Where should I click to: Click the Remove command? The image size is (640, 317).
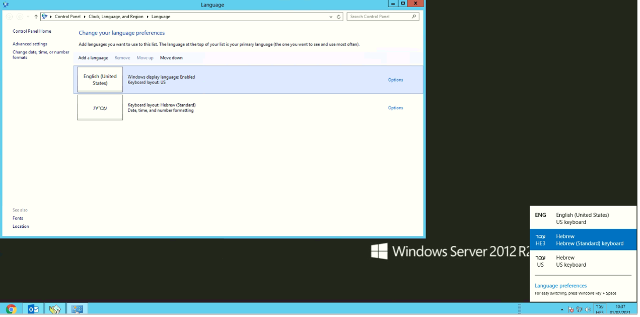tap(122, 58)
